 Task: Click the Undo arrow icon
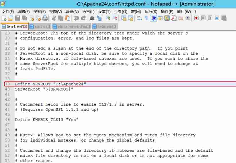[77, 18]
